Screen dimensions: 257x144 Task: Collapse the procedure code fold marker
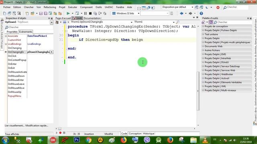click(x=66, y=31)
